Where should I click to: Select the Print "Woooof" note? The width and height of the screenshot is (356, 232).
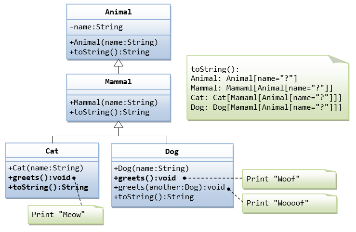pos(289,203)
